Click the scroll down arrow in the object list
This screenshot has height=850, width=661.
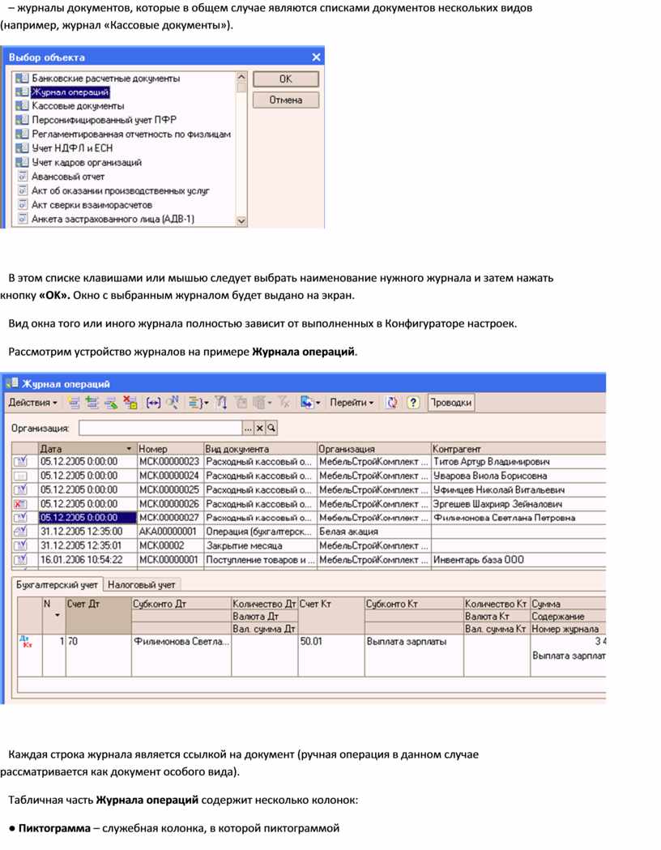pos(241,221)
